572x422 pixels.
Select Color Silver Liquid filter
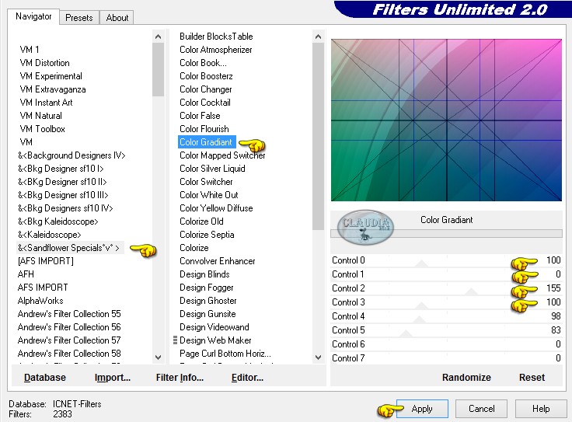click(212, 169)
